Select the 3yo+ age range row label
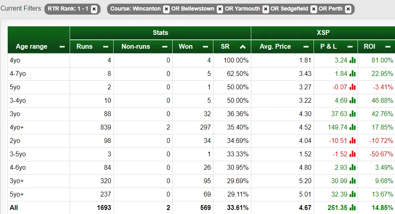This screenshot has width=395, height=214. 17,181
